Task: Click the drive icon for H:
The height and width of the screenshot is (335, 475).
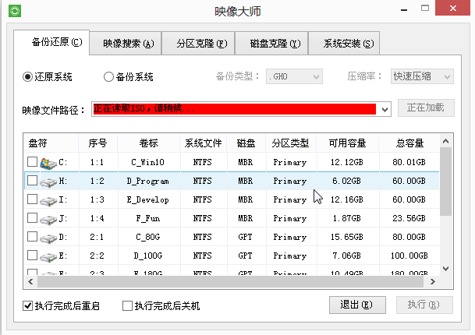Action: [48, 182]
